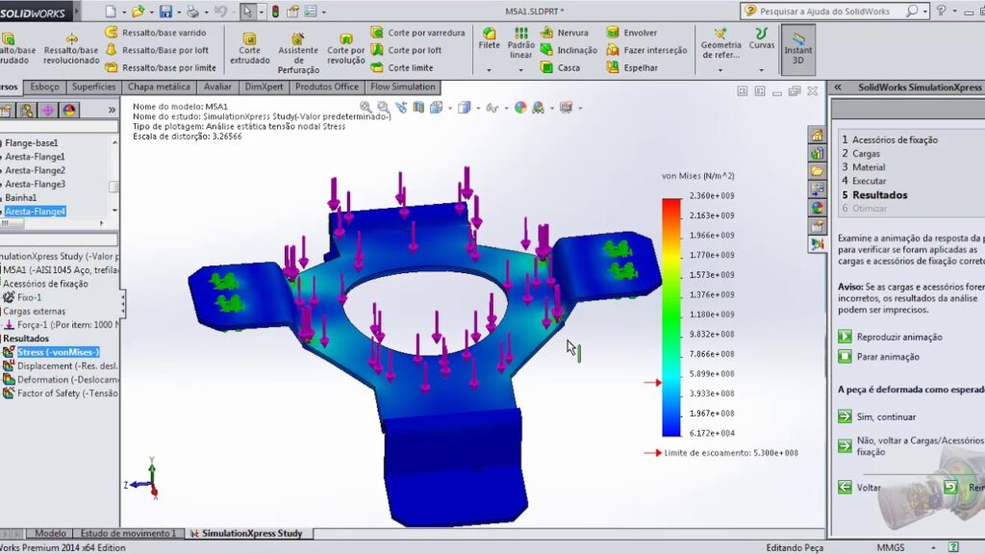This screenshot has height=554, width=985.
Task: Open the File Explorer folder tab in task pane
Action: click(817, 171)
